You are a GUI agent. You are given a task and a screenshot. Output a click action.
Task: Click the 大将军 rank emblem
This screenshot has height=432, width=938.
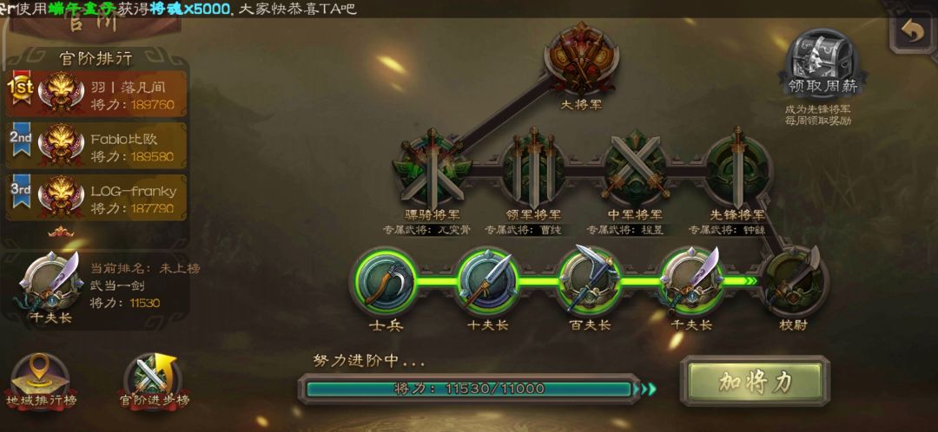(x=581, y=60)
